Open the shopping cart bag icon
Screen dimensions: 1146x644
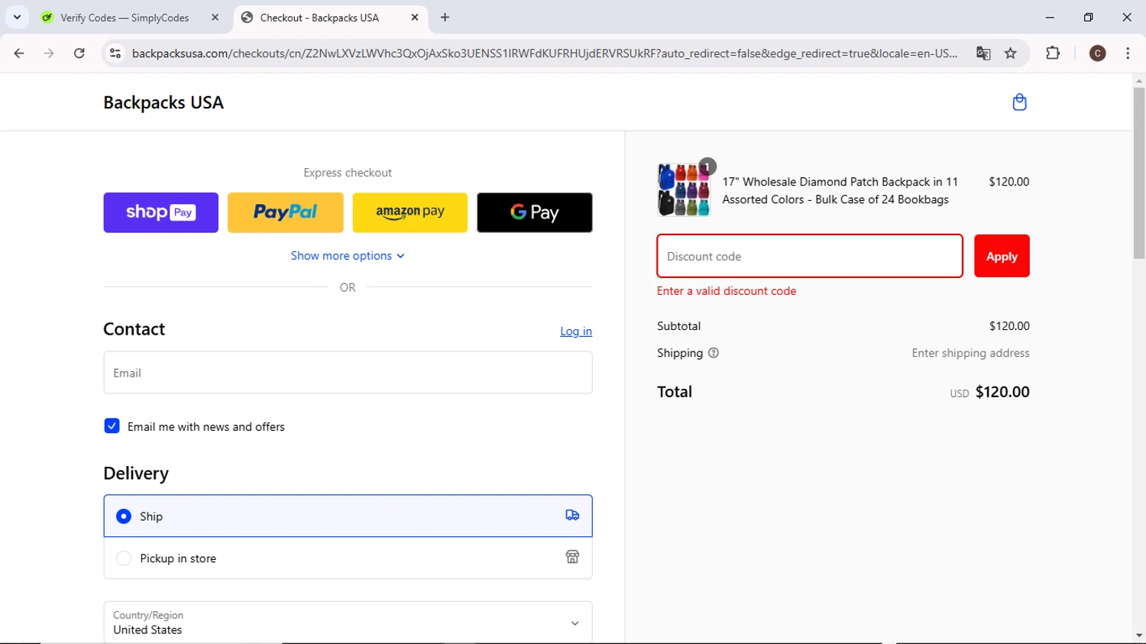pyautogui.click(x=1019, y=102)
